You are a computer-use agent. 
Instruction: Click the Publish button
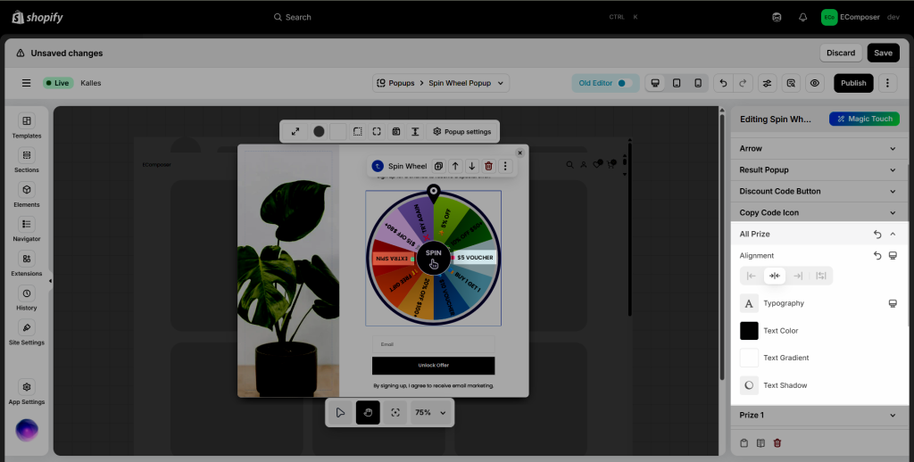coord(853,83)
